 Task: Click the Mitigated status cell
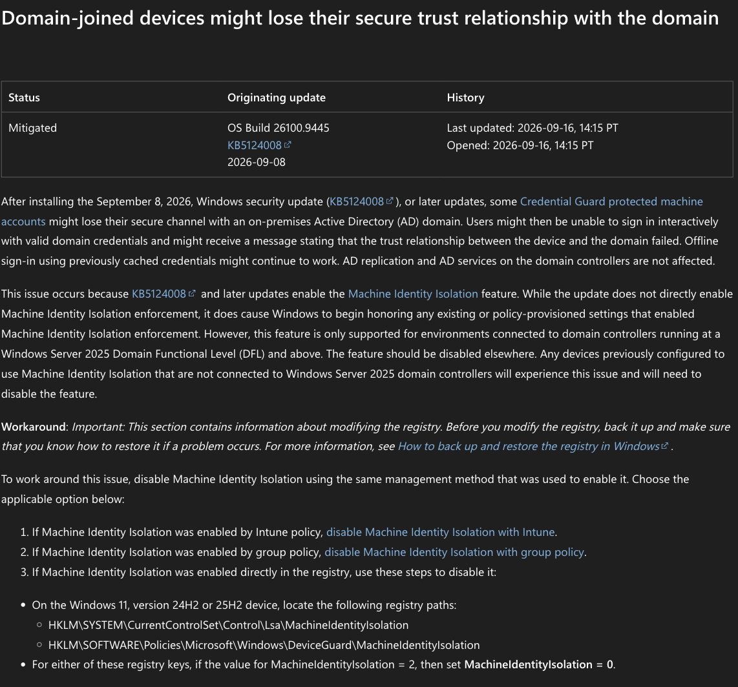pos(32,128)
